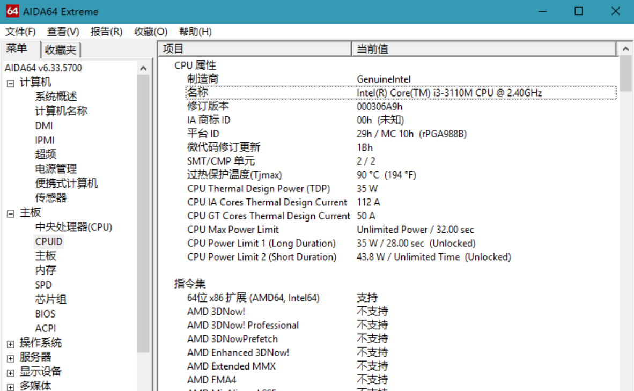
Task: Select 芯片组 in the tree
Action: click(50, 299)
